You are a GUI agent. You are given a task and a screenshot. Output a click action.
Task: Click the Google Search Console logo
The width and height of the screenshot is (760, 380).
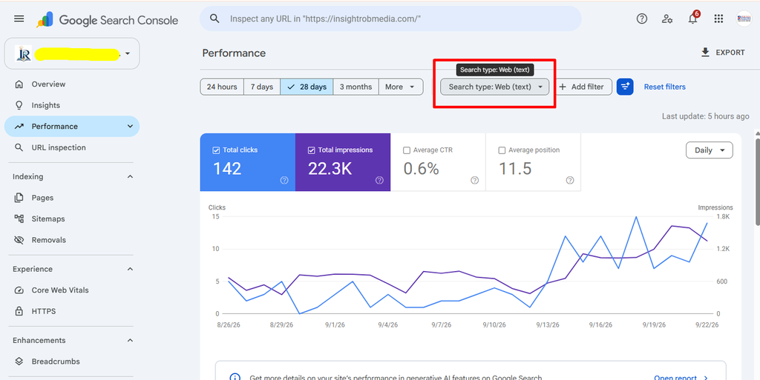pyautogui.click(x=107, y=20)
